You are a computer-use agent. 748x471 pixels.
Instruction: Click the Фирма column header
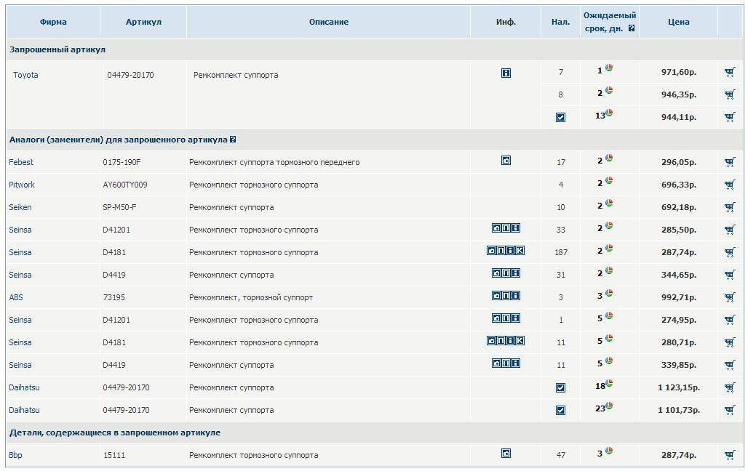(x=53, y=22)
